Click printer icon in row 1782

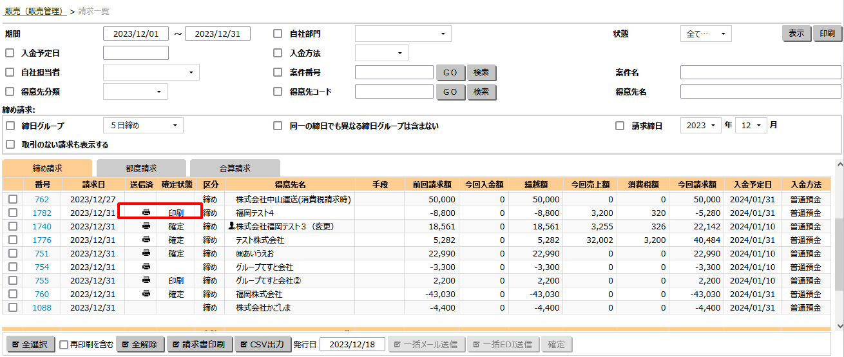[146, 213]
